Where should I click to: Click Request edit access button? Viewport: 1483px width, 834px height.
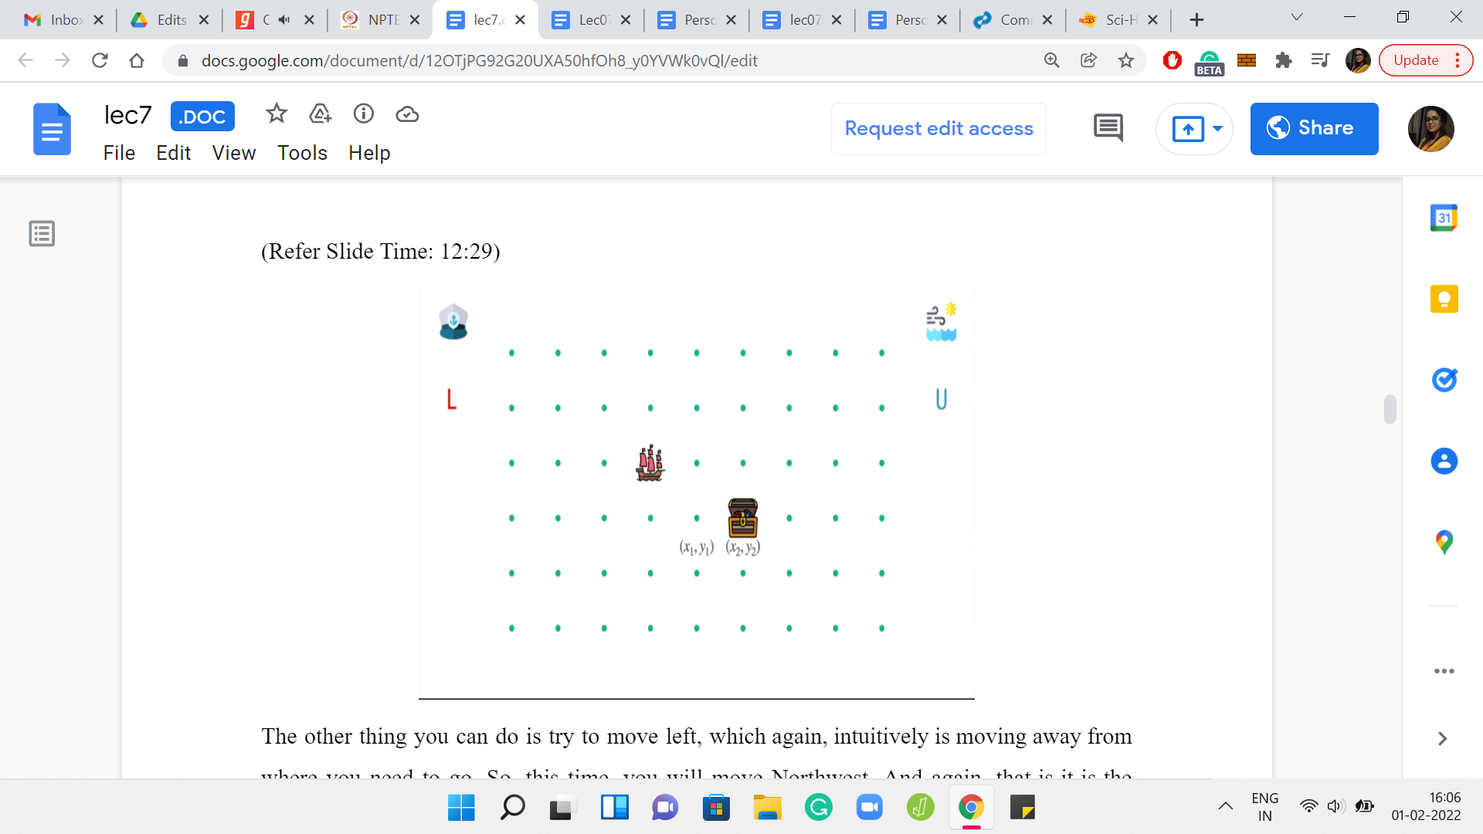pyautogui.click(x=938, y=128)
